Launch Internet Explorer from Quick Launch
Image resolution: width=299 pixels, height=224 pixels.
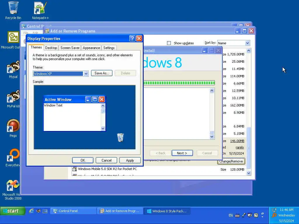pos(31,211)
